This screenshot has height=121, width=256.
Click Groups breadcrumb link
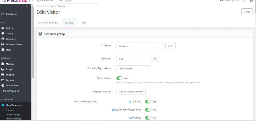(x=61, y=6)
